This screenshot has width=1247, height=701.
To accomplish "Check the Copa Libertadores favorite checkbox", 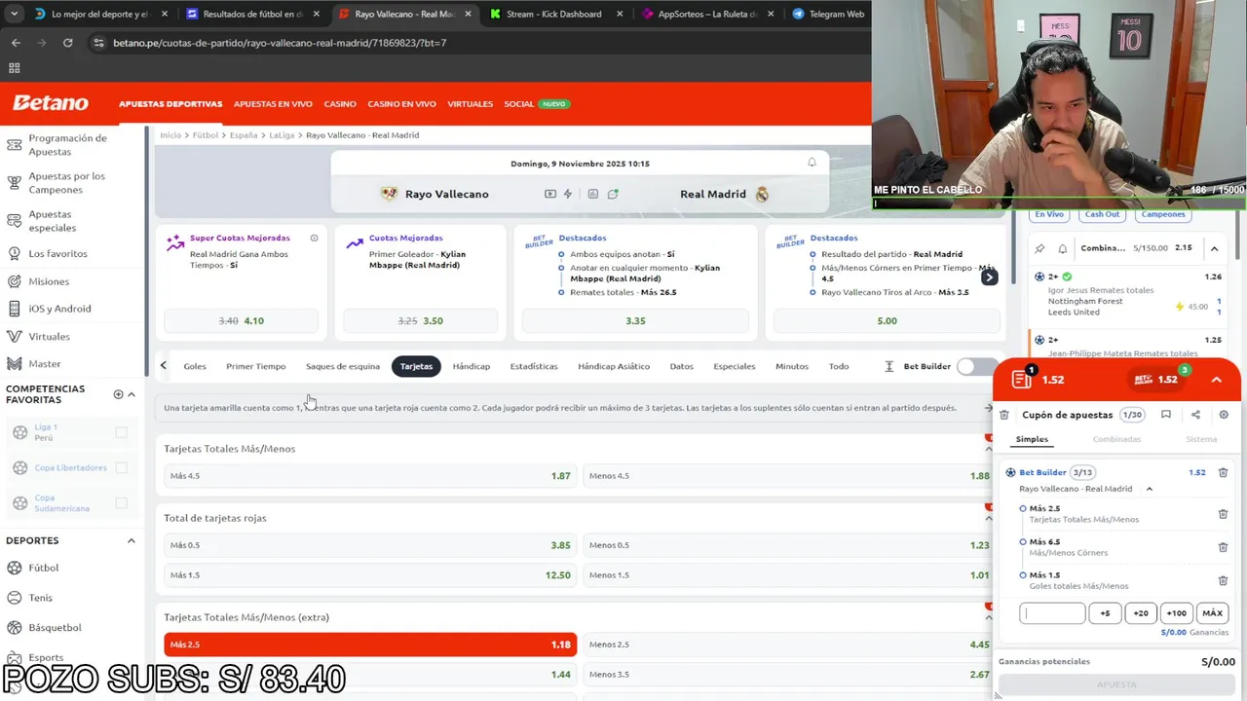I will point(121,467).
